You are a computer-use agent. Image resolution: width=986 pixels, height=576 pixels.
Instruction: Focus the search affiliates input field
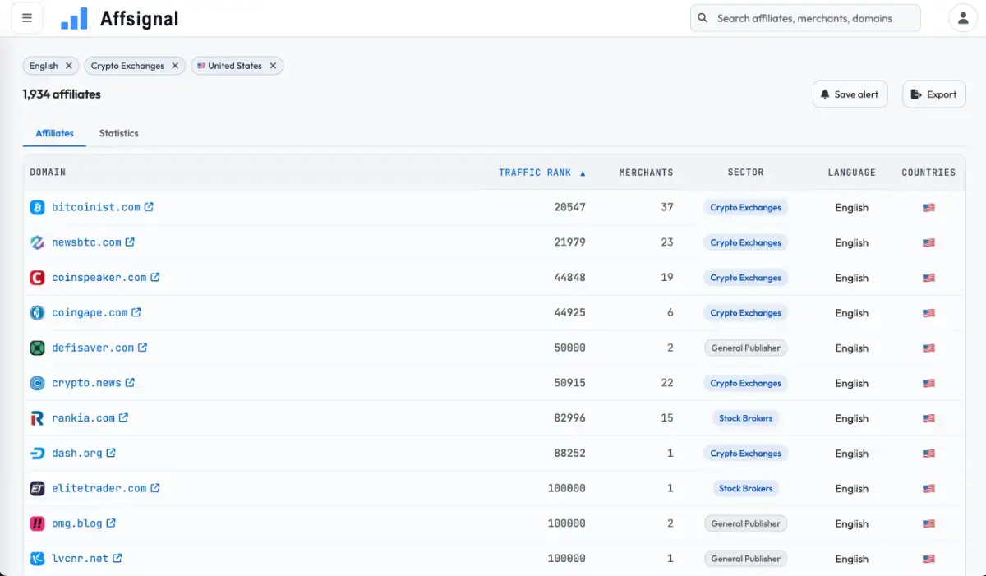(805, 18)
